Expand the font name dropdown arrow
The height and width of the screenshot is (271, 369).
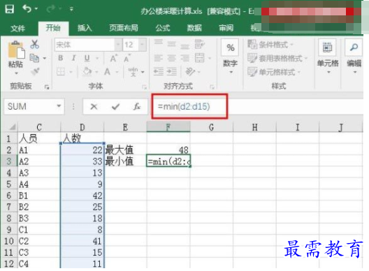pyautogui.click(x=118, y=45)
